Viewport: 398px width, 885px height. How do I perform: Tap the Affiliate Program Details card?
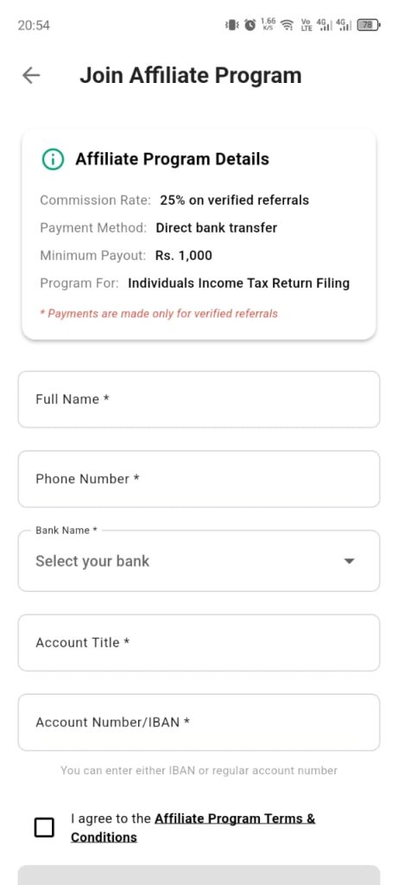(x=199, y=234)
